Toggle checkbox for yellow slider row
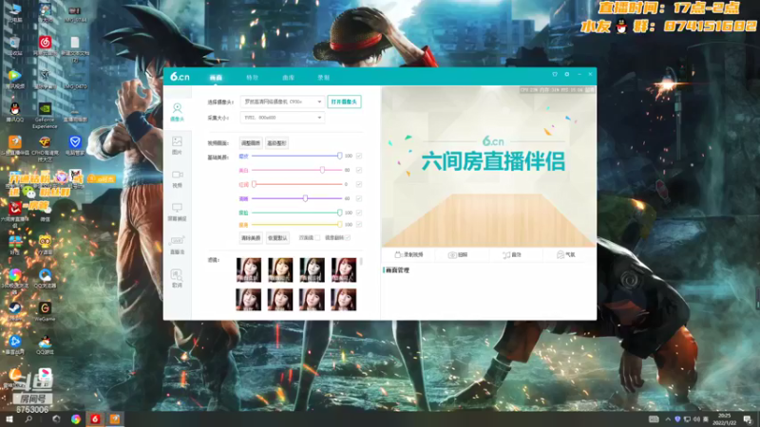The image size is (760, 427). (359, 224)
